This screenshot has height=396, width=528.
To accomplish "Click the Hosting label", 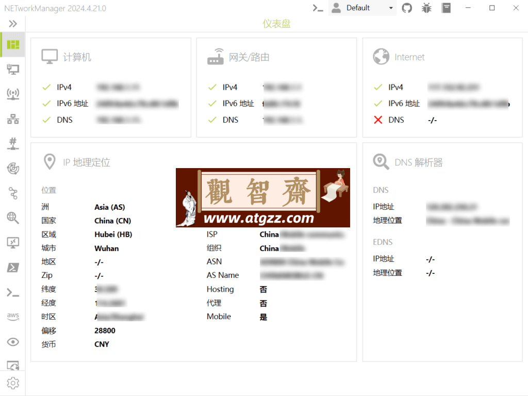I will point(220,289).
